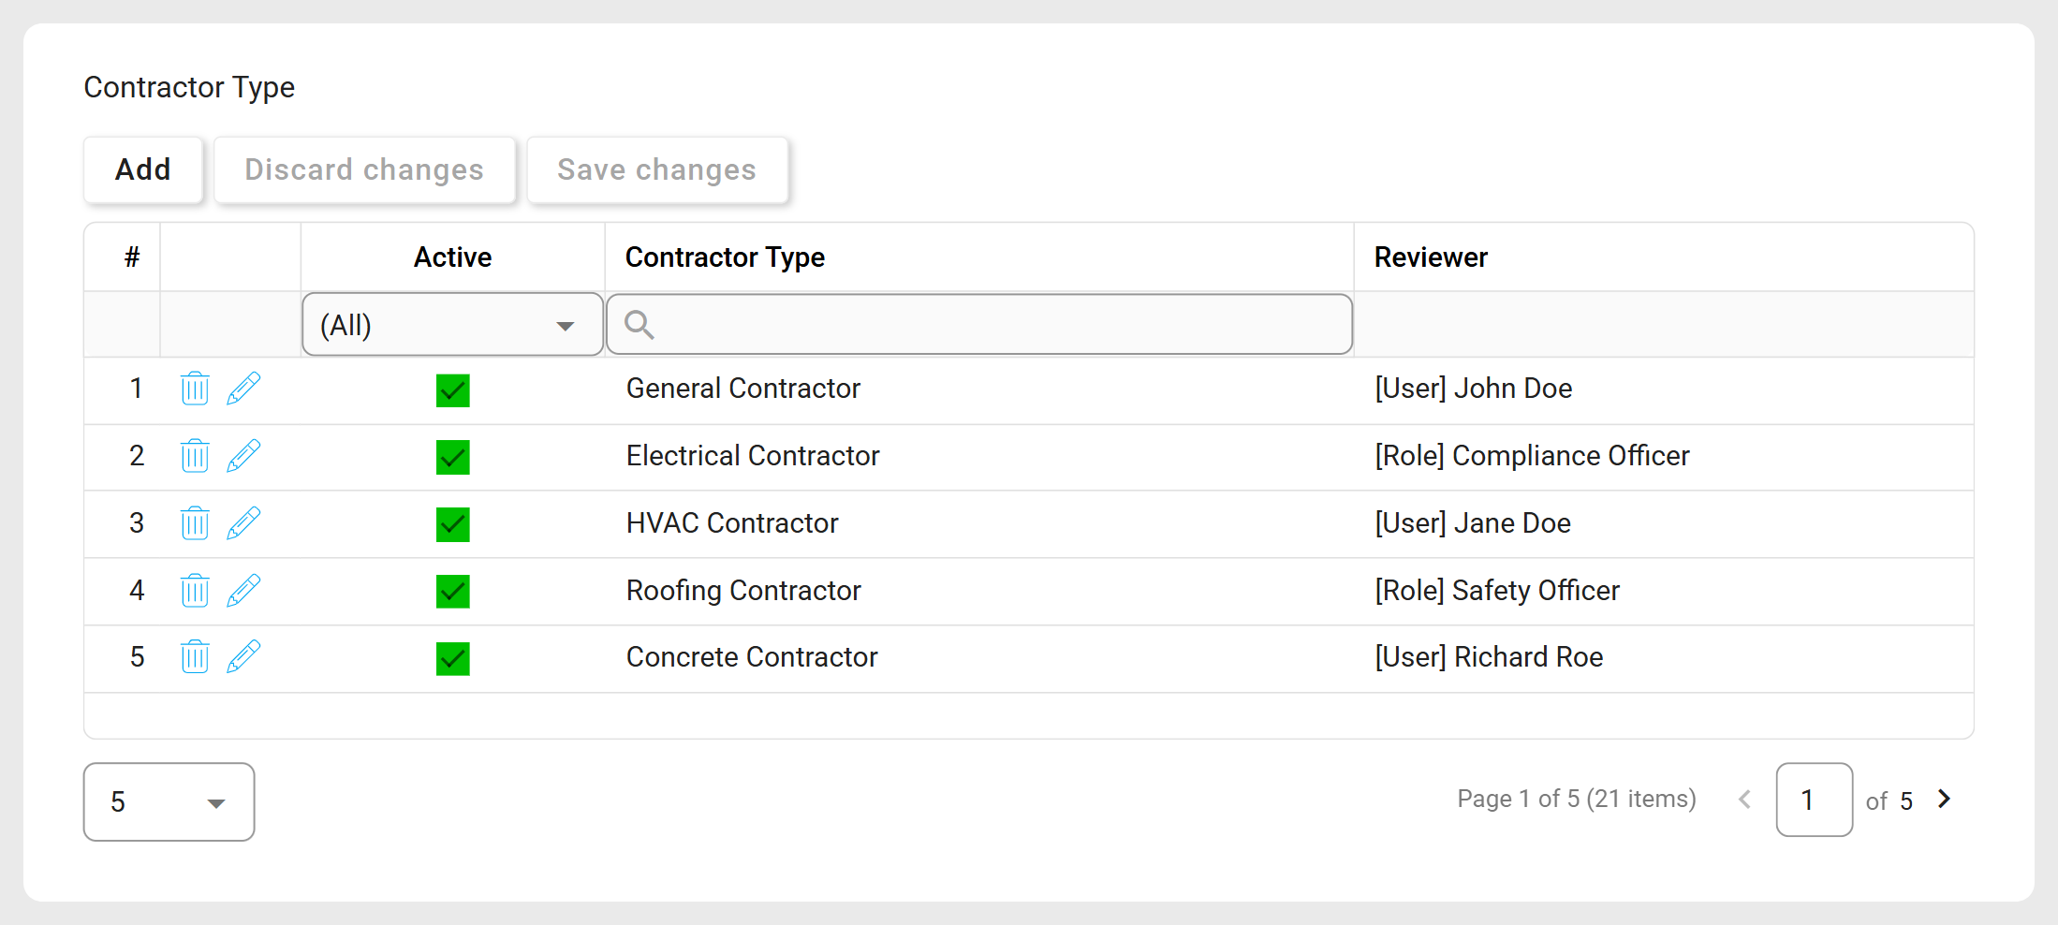Screen dimensions: 2058x925
Task: Sort by Contractor Type column header
Action: [725, 257]
